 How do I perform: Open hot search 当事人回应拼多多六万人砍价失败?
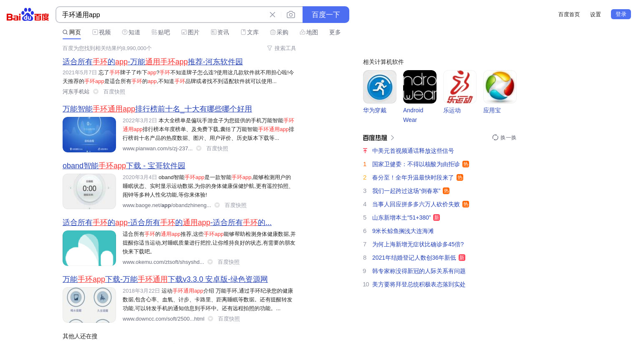416,205
